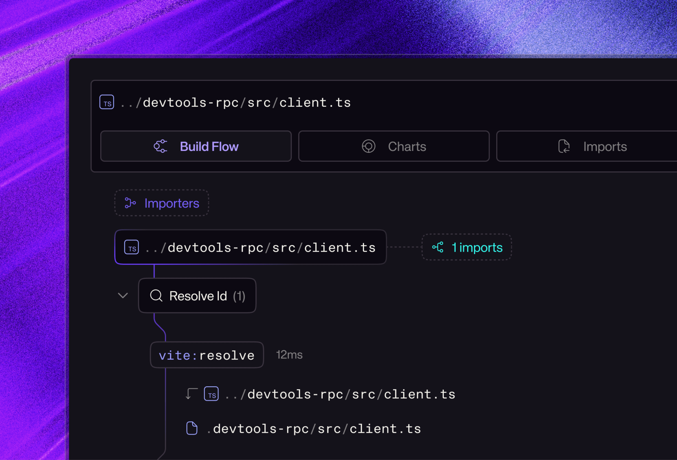Click the share-nodes icon beside 1 imports

pyautogui.click(x=438, y=247)
